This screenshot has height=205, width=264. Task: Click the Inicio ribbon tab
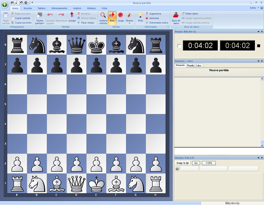pos(15,8)
